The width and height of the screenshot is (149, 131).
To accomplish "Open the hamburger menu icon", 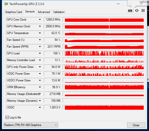I will coord(143,11).
